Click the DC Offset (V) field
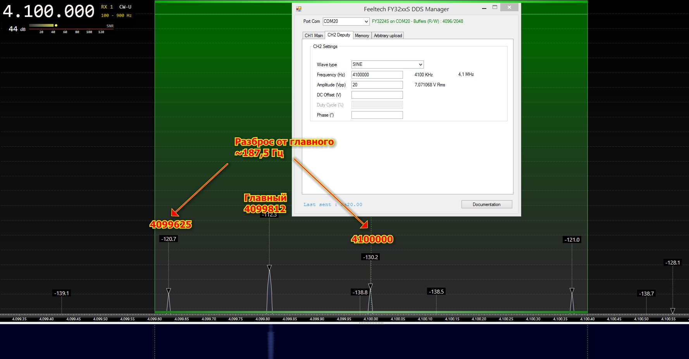The image size is (689, 359). tap(377, 95)
